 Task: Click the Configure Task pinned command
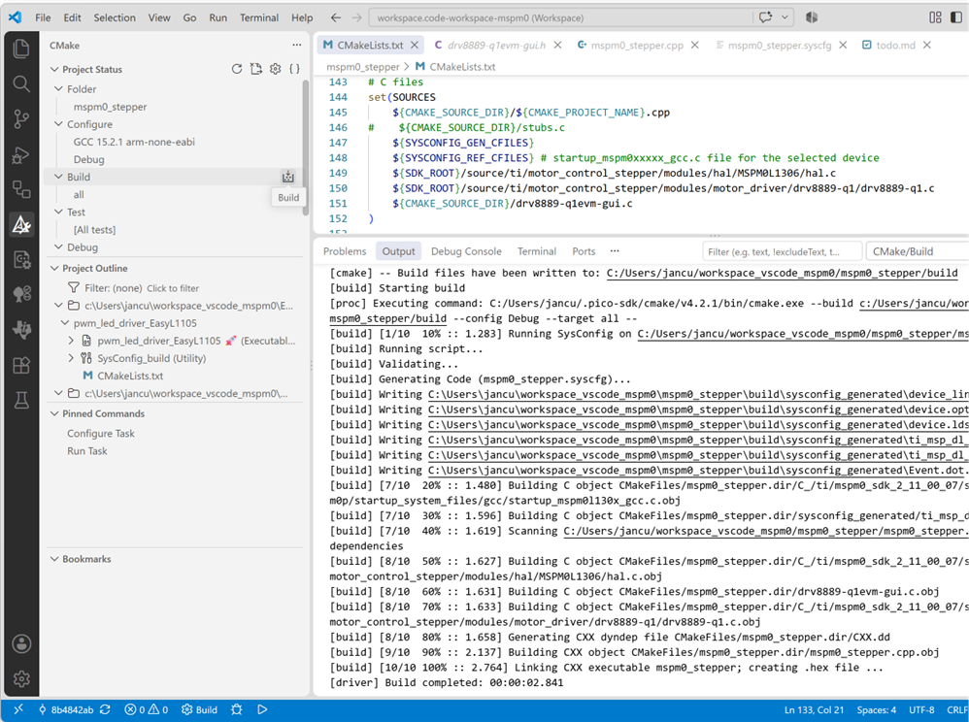pos(101,434)
